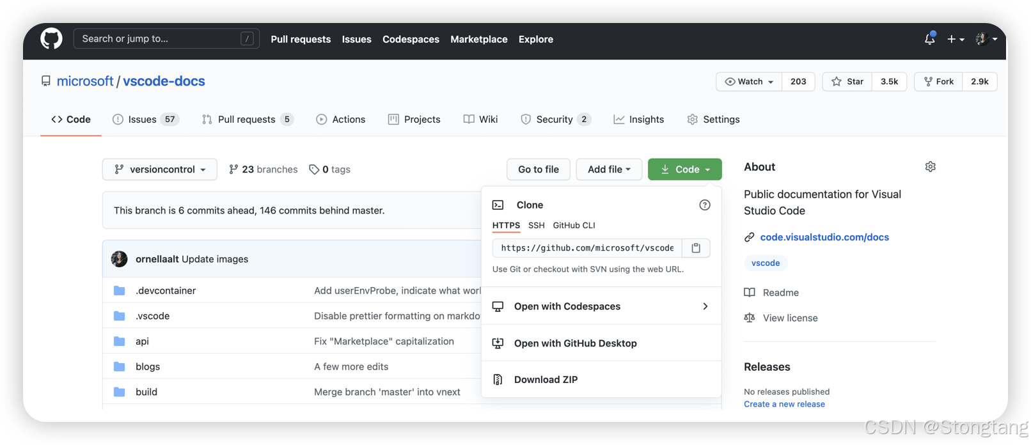Screen dimensions: 1031x445
Task: Select the Code repository tab
Action: (x=71, y=119)
